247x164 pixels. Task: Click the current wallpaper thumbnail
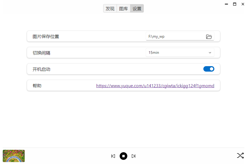pyautogui.click(x=14, y=156)
